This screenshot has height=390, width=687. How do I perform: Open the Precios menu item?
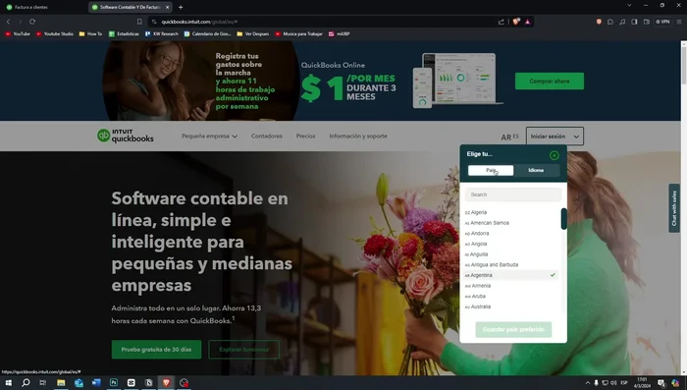305,136
